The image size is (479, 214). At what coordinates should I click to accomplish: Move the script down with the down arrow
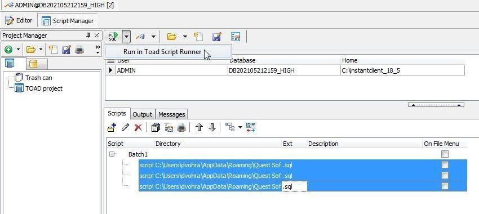pyautogui.click(x=212, y=127)
